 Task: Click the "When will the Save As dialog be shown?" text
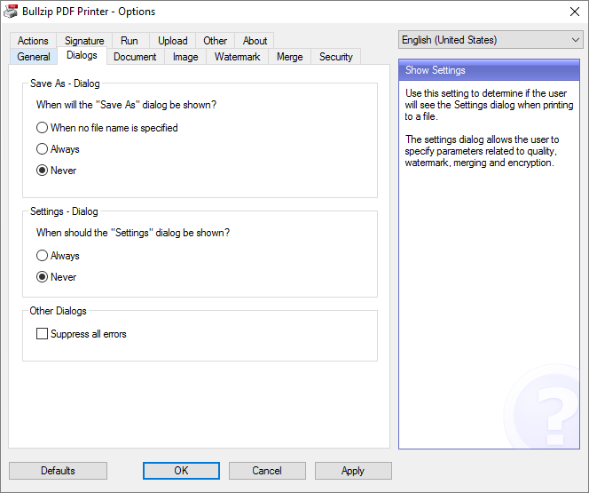click(126, 105)
